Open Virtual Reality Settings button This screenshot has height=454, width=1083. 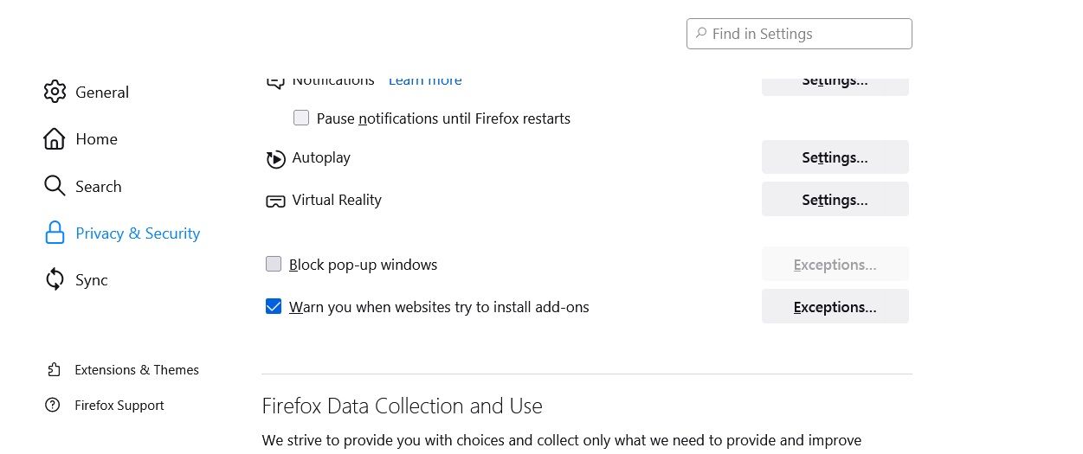(835, 200)
